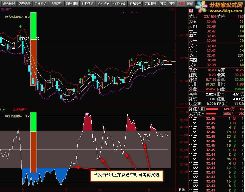The height and width of the screenshot is (192, 245).
Task: Click the 内盘 35864 value
Action: [x=239, y=89]
